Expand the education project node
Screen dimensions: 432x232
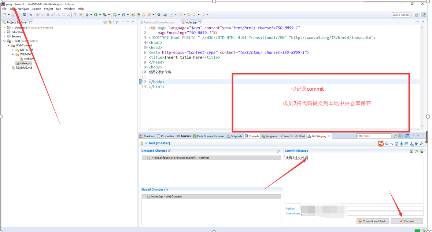click(4, 32)
